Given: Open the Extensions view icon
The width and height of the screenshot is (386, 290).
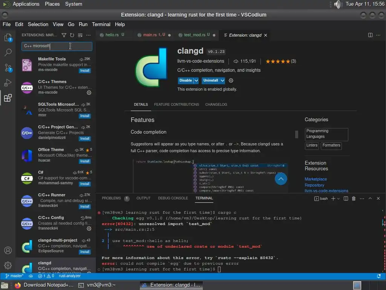Looking at the screenshot, I should coord(8,98).
